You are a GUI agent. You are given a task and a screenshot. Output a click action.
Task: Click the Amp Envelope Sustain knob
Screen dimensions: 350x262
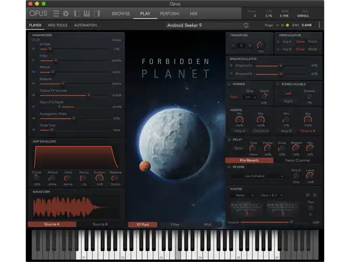coord(100,178)
